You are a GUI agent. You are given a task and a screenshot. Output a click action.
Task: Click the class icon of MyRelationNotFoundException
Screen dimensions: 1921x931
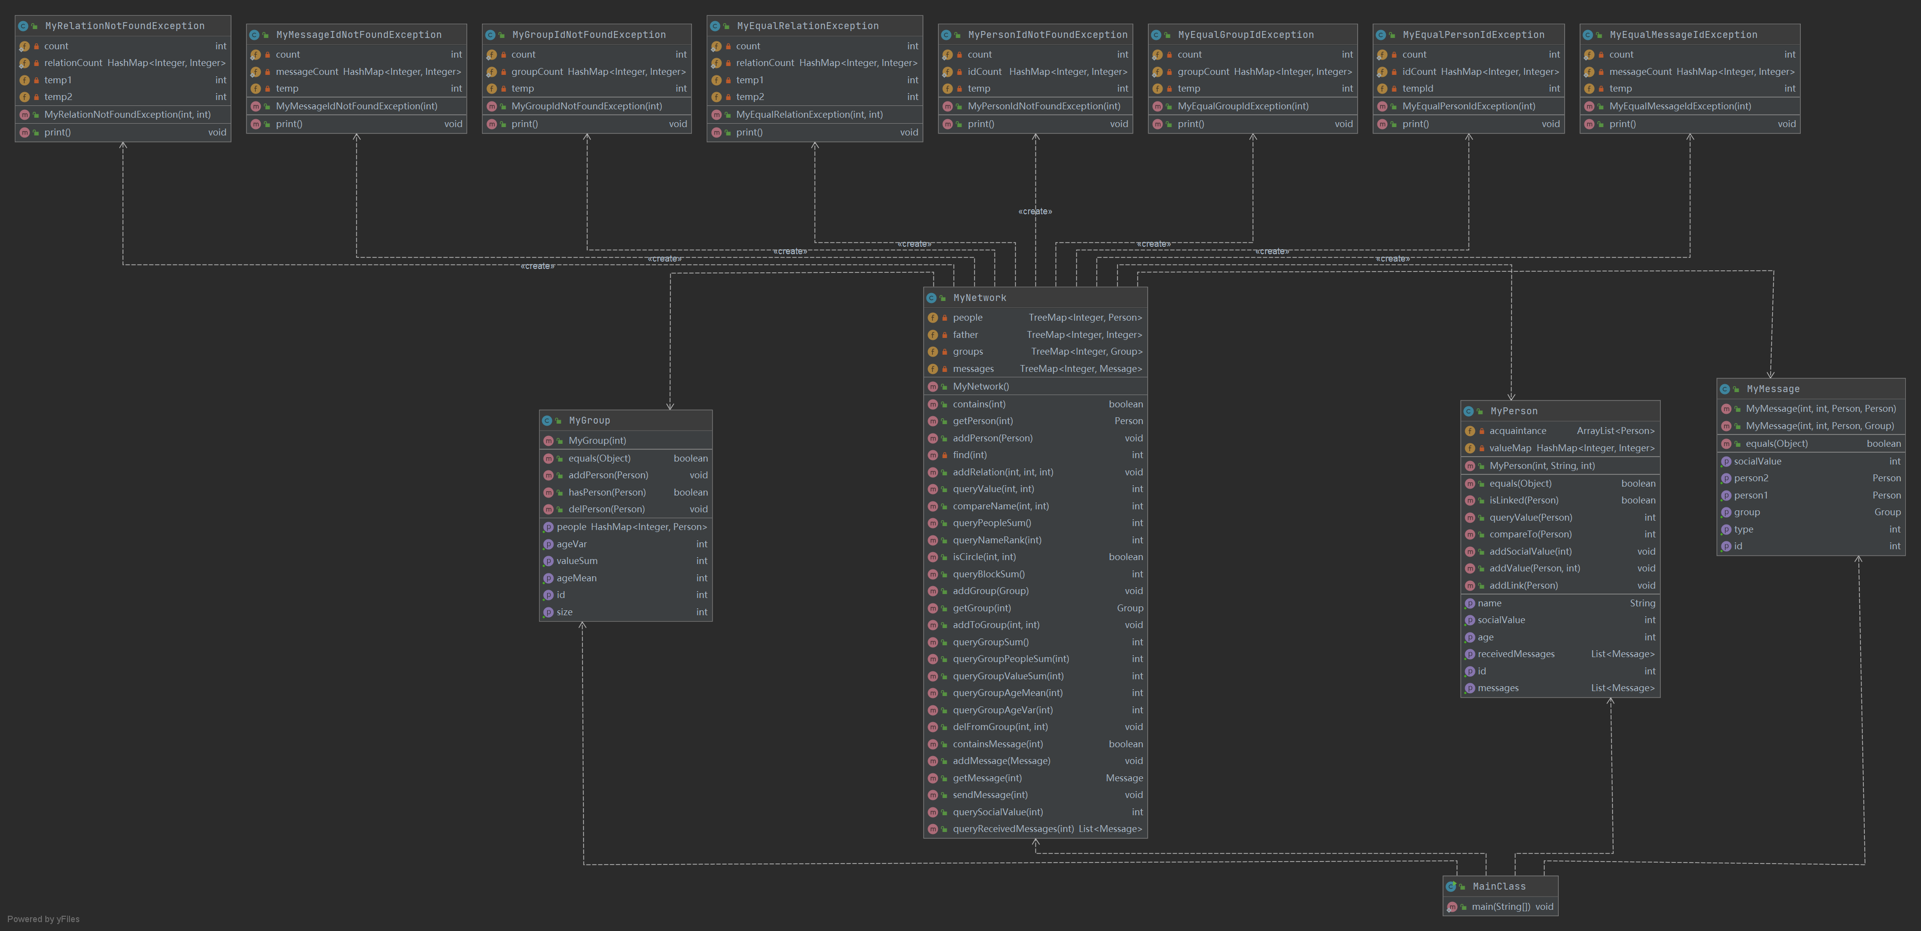click(x=23, y=26)
